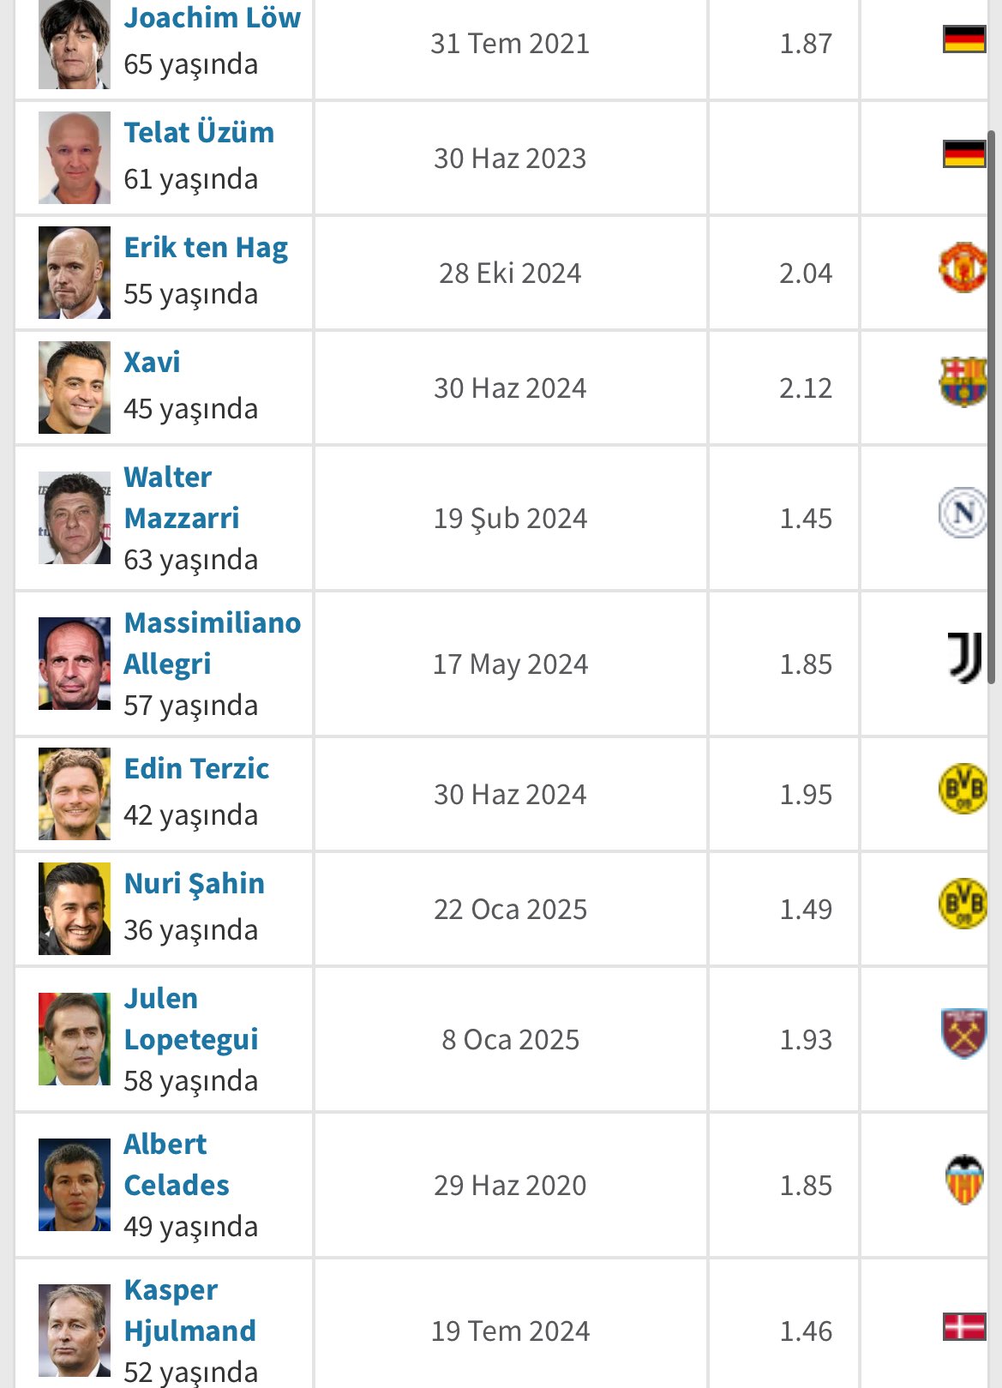Select Germany flag in Telat Üzüm row

pos(964,154)
